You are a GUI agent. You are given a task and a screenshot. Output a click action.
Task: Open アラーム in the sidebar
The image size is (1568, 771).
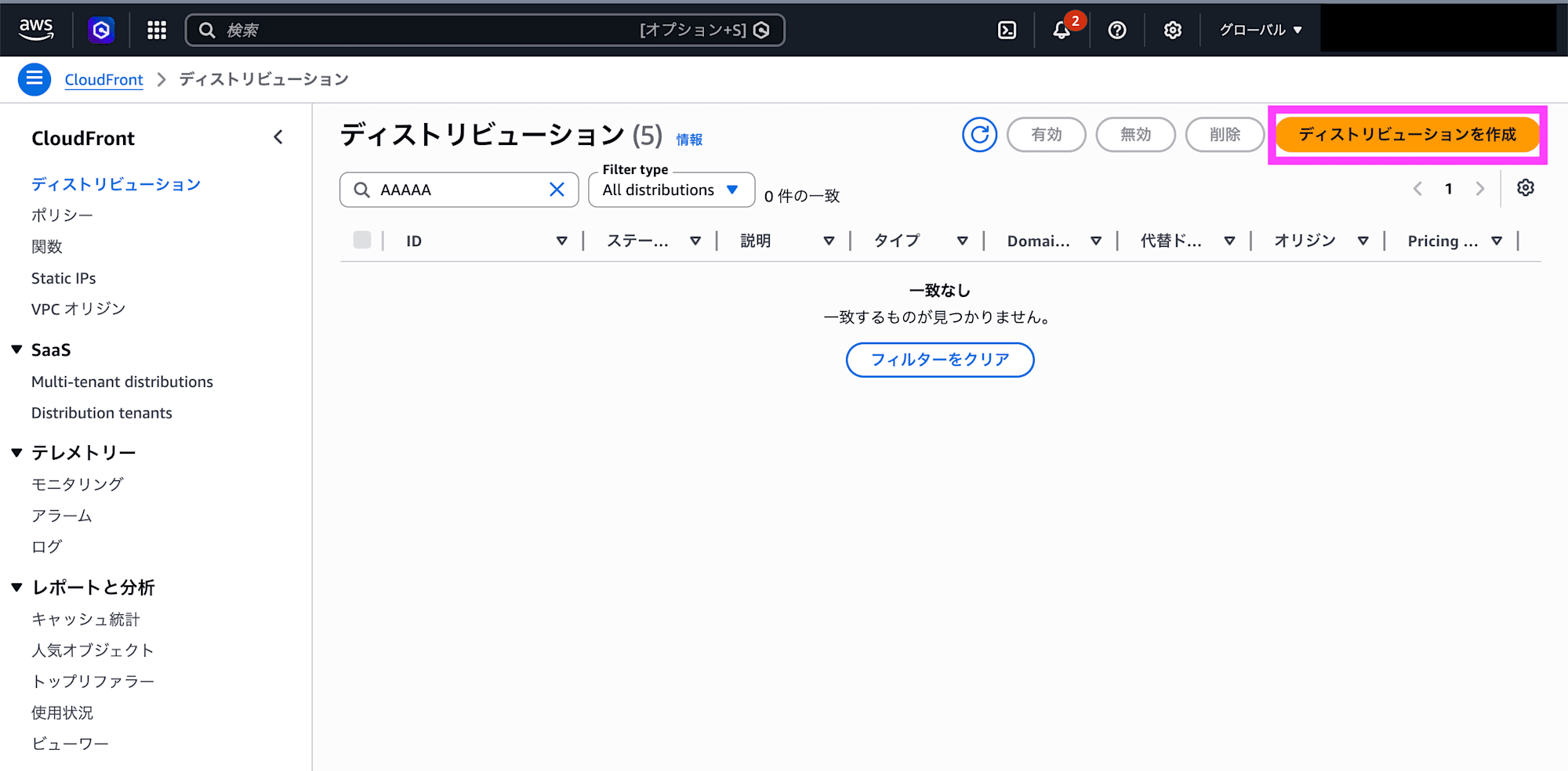click(62, 516)
